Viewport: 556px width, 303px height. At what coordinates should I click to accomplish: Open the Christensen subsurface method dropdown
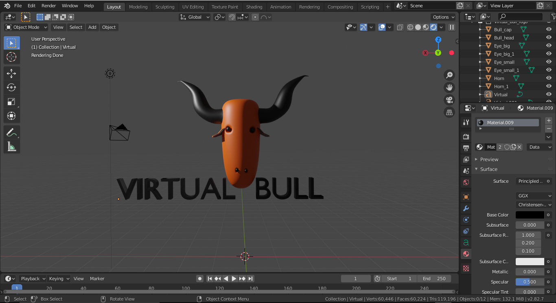[x=534, y=205]
